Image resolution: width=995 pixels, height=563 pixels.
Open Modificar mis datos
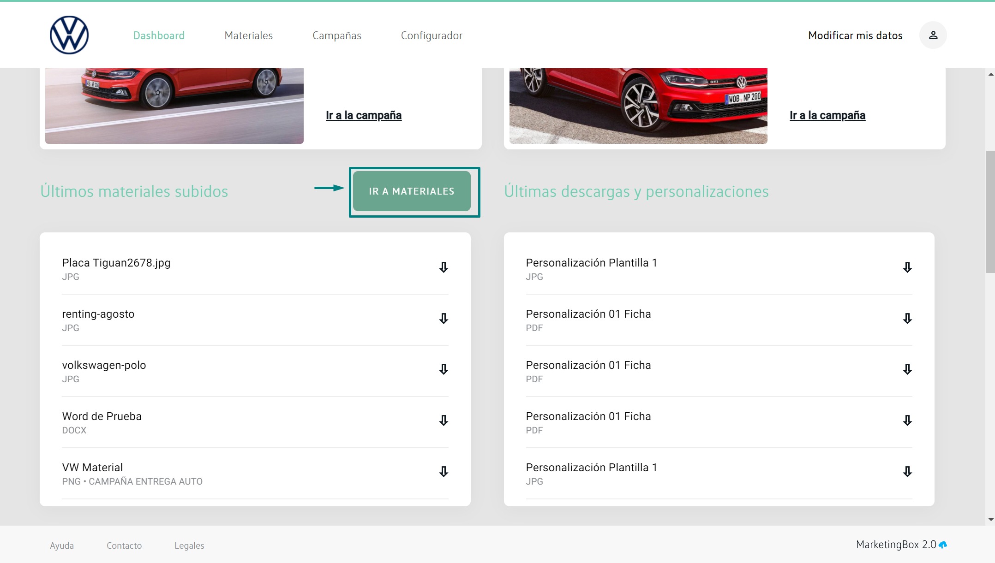point(855,36)
